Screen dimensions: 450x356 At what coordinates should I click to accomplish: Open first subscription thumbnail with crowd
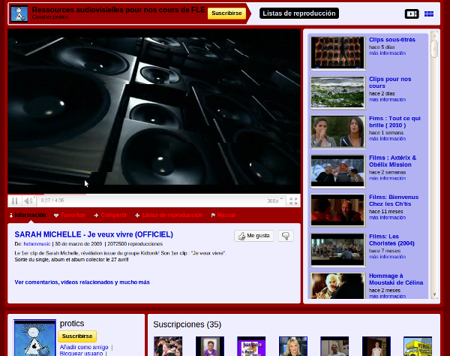(168, 346)
